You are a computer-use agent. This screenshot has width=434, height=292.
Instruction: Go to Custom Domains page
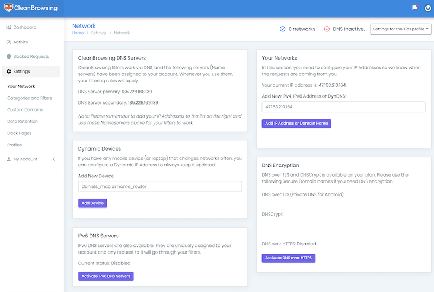[25, 109]
